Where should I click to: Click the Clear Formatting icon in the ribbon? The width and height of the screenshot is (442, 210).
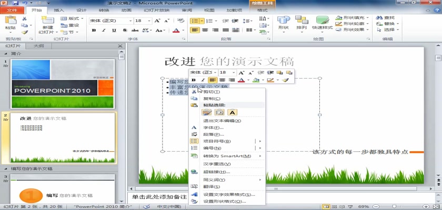[180, 20]
